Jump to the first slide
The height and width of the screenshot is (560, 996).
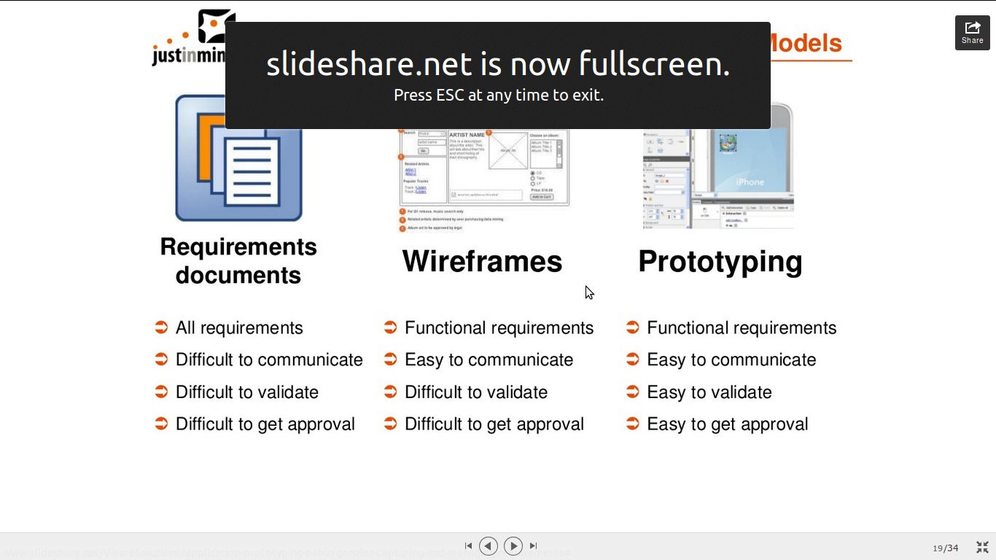pyautogui.click(x=468, y=546)
